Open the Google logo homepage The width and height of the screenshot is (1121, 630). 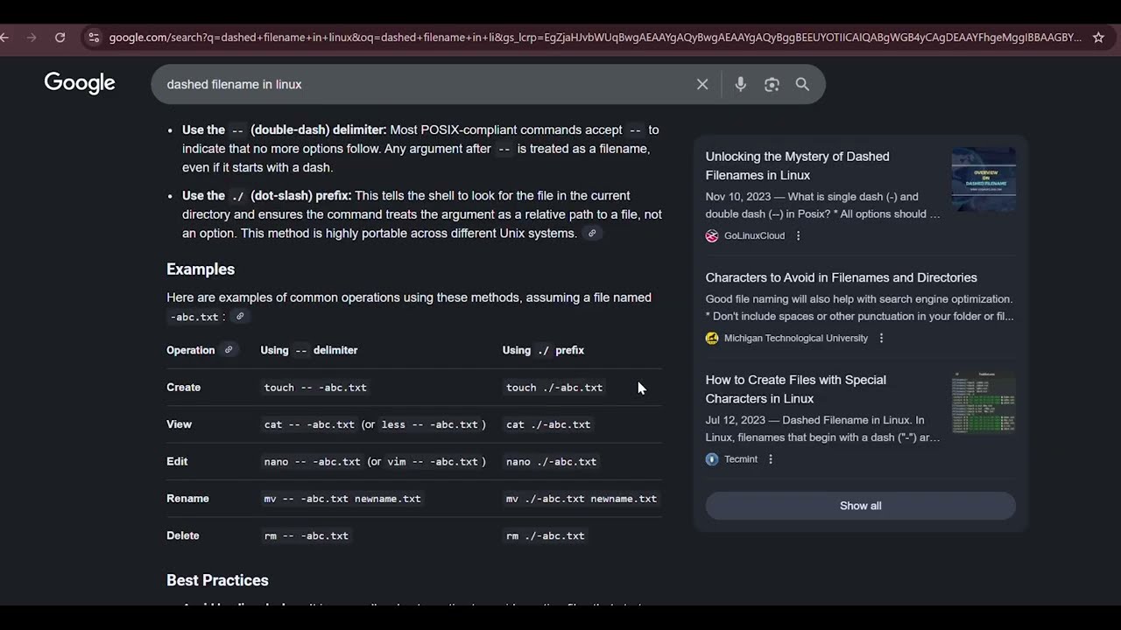click(x=80, y=83)
